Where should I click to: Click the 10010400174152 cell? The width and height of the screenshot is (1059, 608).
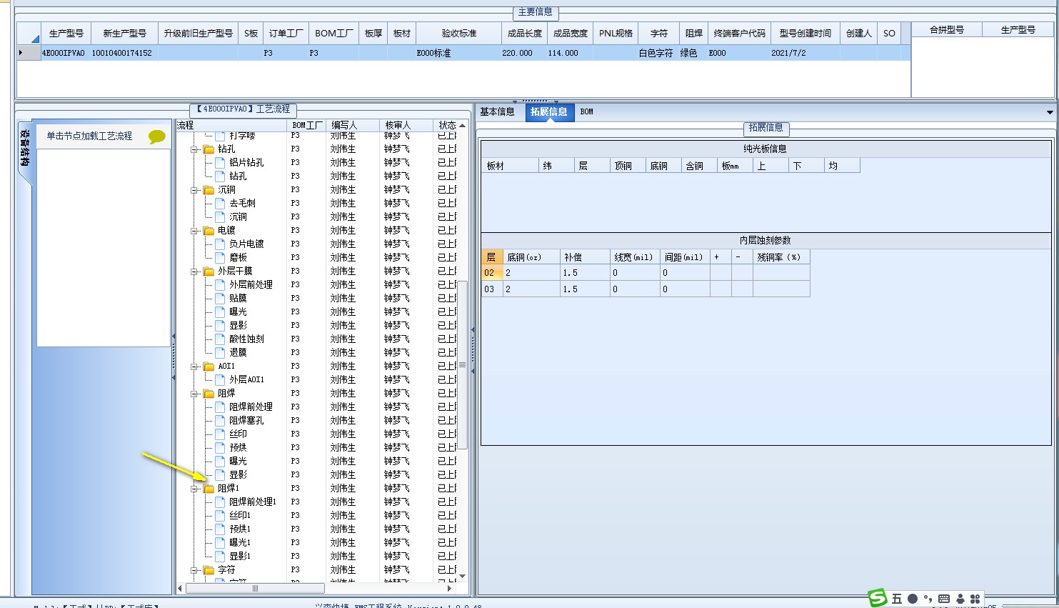pos(124,53)
